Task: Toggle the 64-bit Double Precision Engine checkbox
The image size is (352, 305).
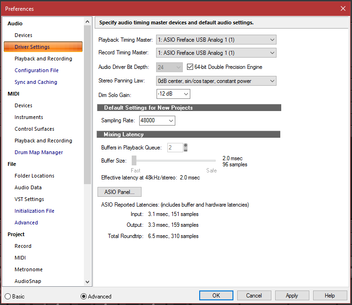Action: click(190, 67)
